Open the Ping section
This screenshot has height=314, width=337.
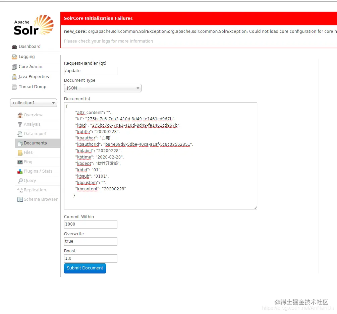[28, 162]
